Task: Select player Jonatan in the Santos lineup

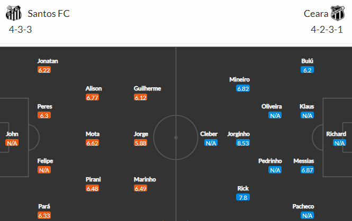Action: coord(48,61)
